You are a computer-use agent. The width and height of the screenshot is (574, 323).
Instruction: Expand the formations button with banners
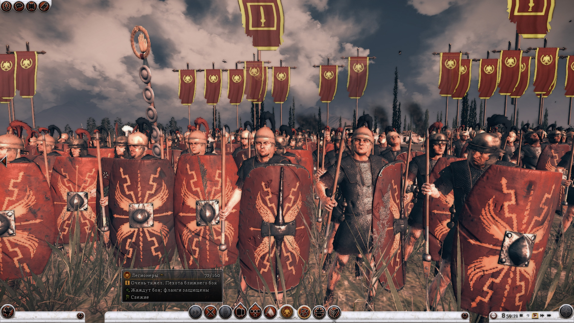(240, 312)
